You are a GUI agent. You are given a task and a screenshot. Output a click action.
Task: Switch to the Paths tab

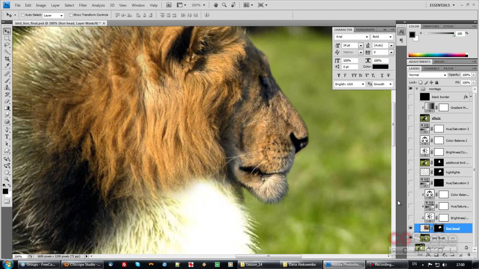(x=448, y=68)
